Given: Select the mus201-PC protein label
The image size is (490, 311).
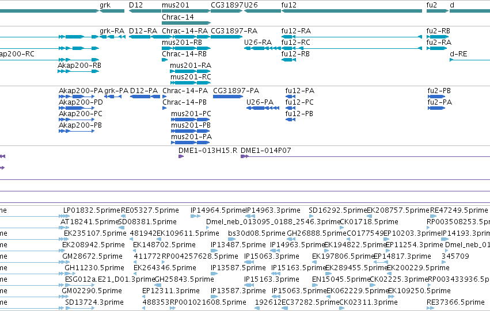Looking at the screenshot, I should point(191,114).
